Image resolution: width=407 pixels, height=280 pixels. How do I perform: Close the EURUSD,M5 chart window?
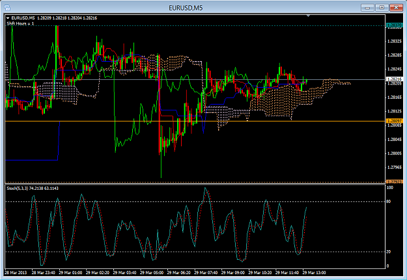[396, 8]
